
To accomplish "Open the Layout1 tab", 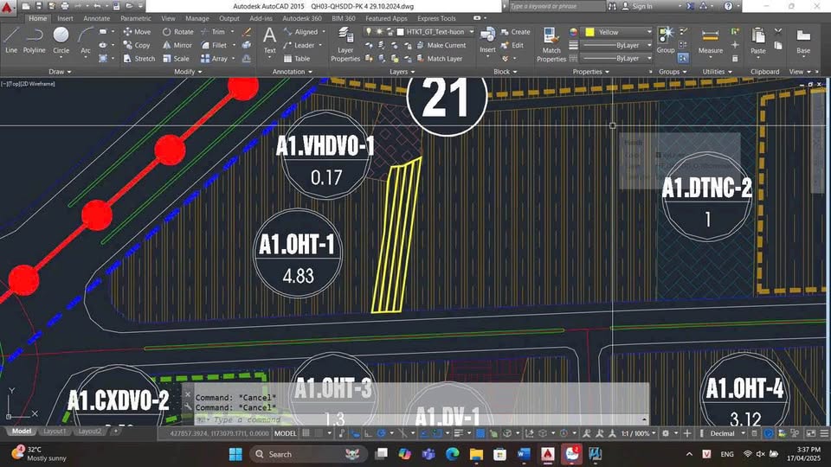I will pos(55,432).
